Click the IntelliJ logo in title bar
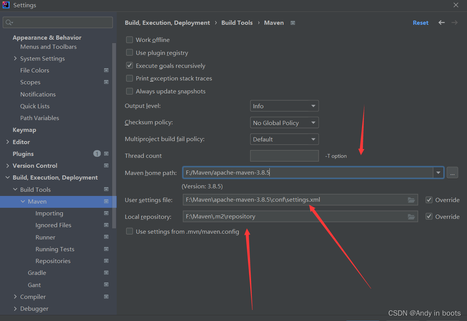Screen dimensions: 467x321 coord(6,5)
